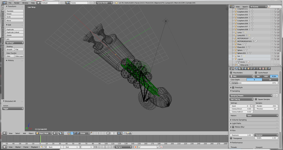
Task: Adjust the Compression slider
Action: coord(254,83)
